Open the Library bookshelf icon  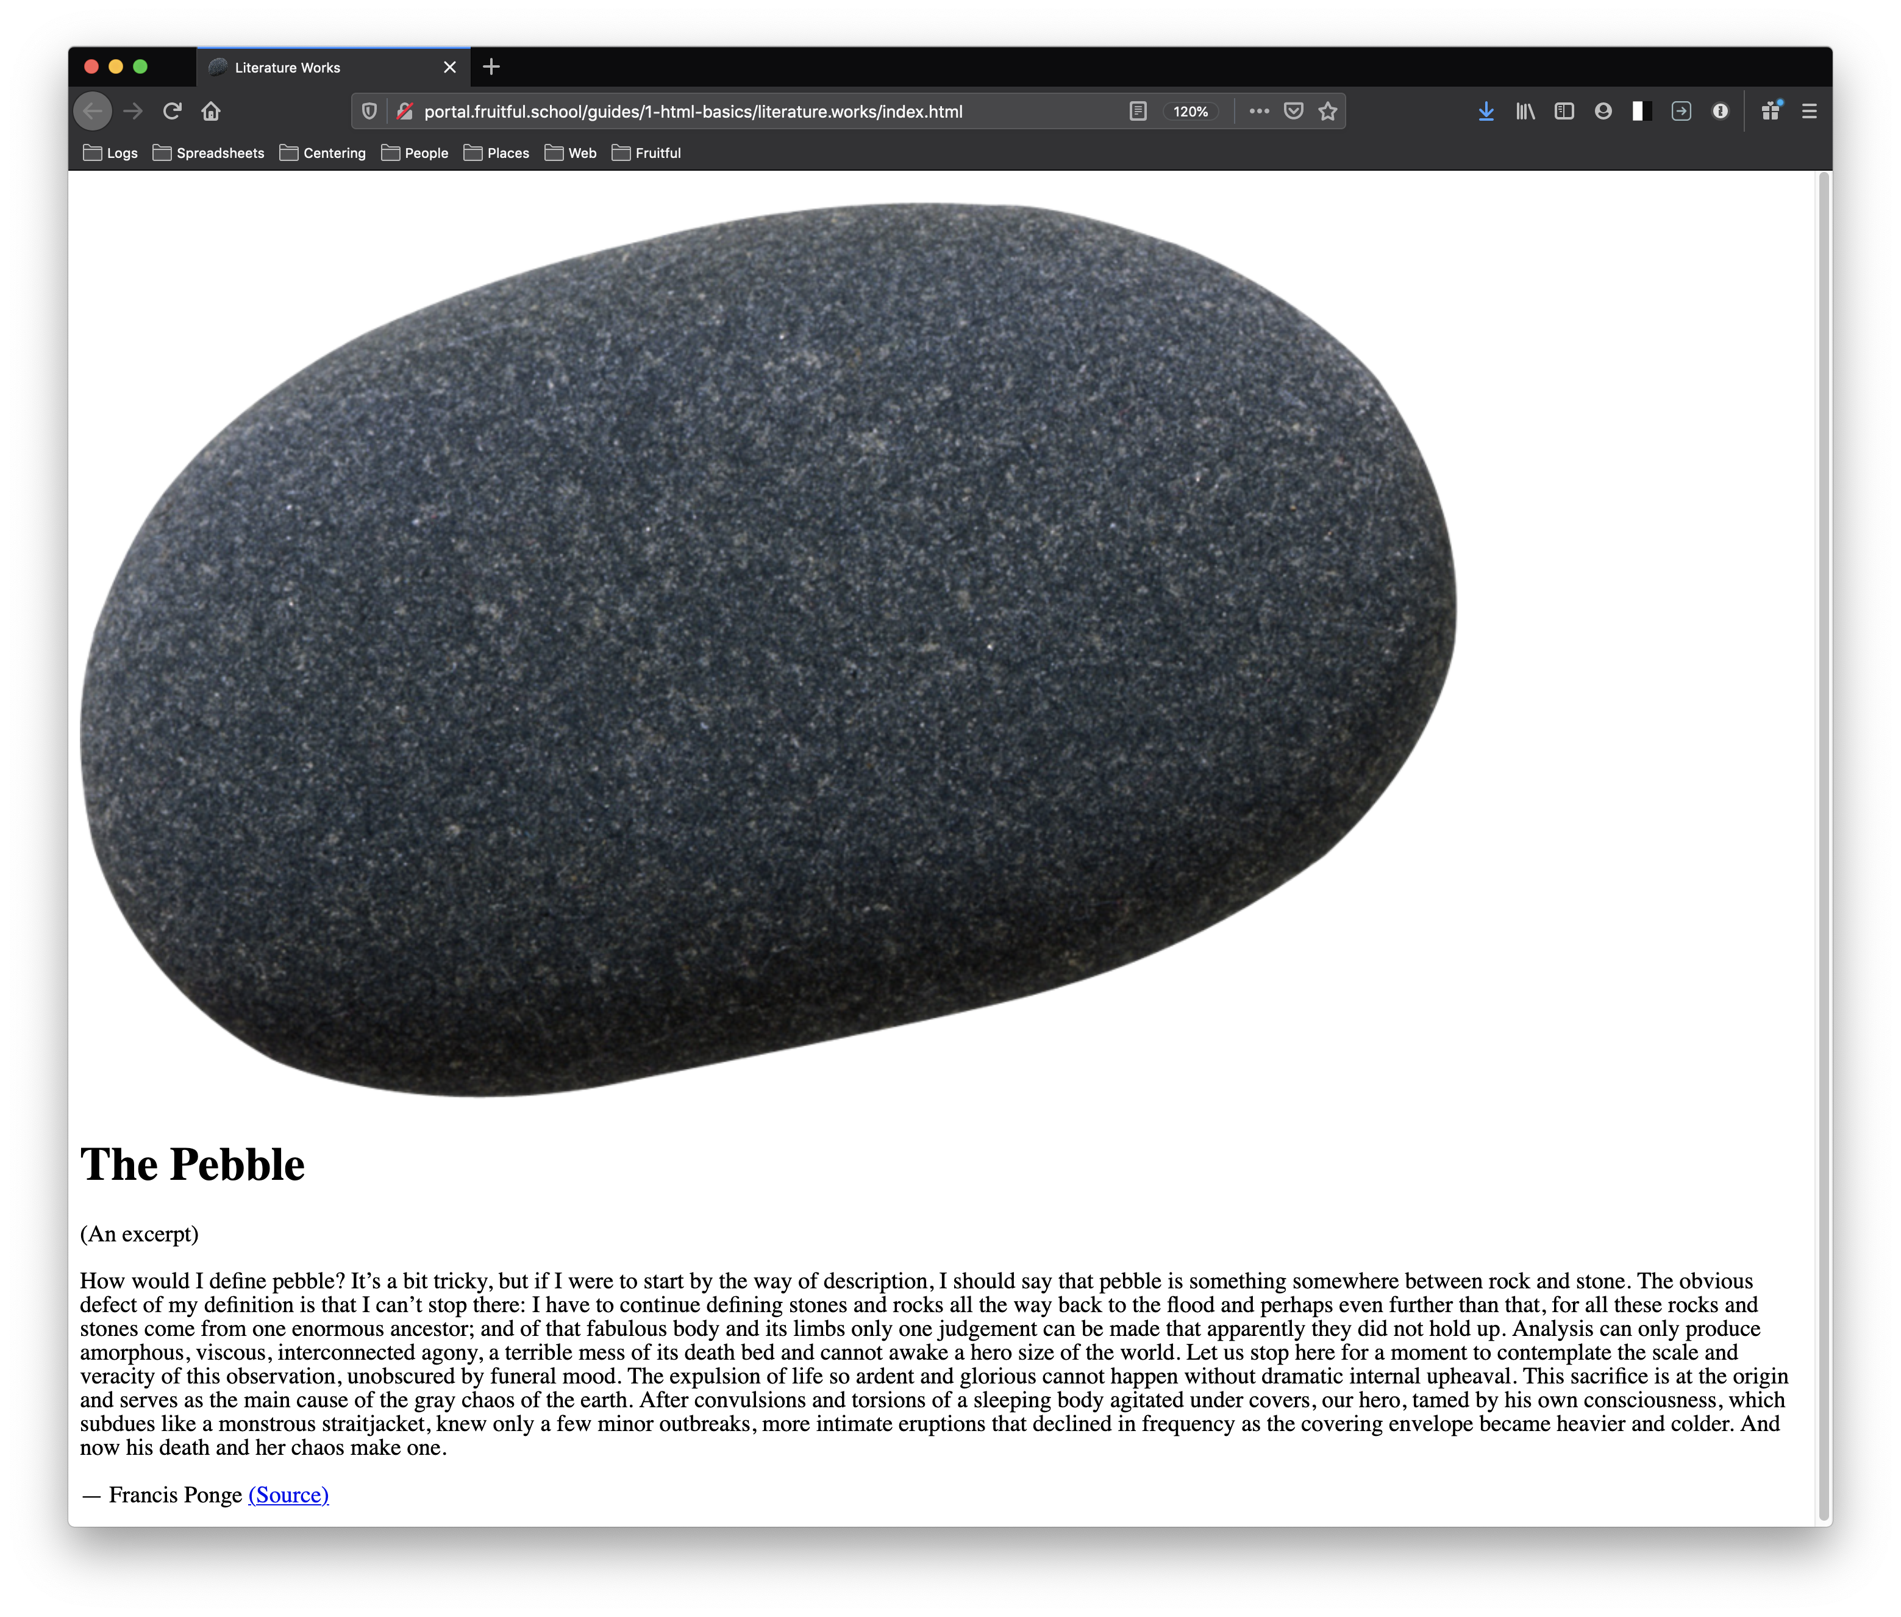pos(1525,111)
